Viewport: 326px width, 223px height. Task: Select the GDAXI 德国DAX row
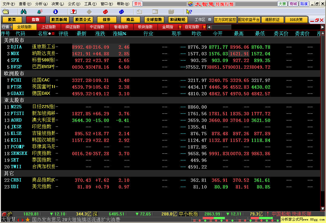(x=161, y=93)
